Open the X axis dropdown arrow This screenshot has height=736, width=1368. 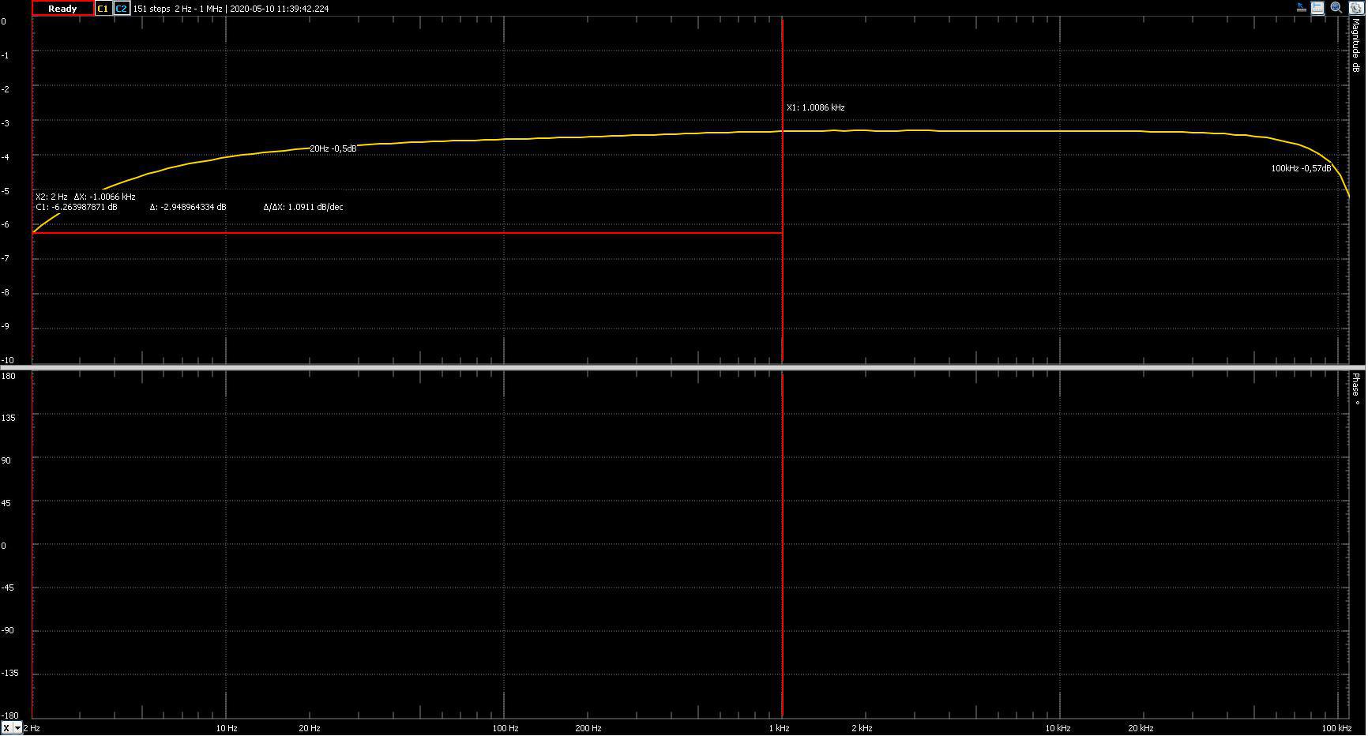(17, 729)
